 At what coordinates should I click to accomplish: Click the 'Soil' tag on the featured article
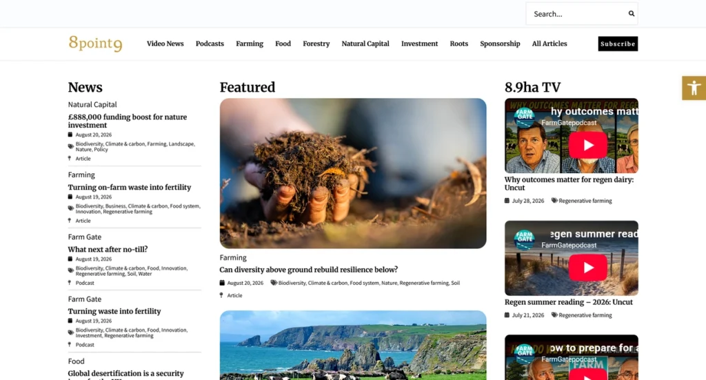click(x=456, y=283)
